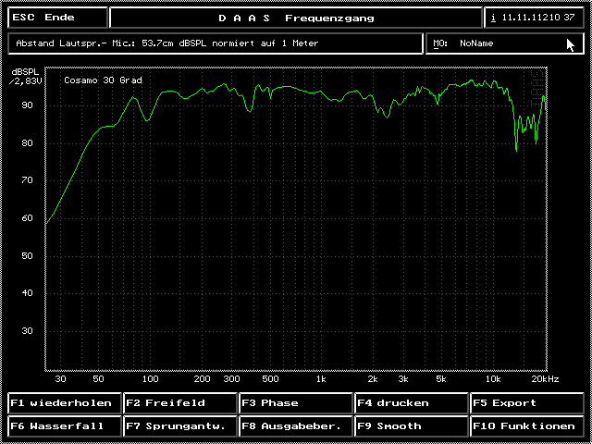The width and height of the screenshot is (592, 444).
Task: Click the 50 dB axis value
Action: tap(27, 255)
